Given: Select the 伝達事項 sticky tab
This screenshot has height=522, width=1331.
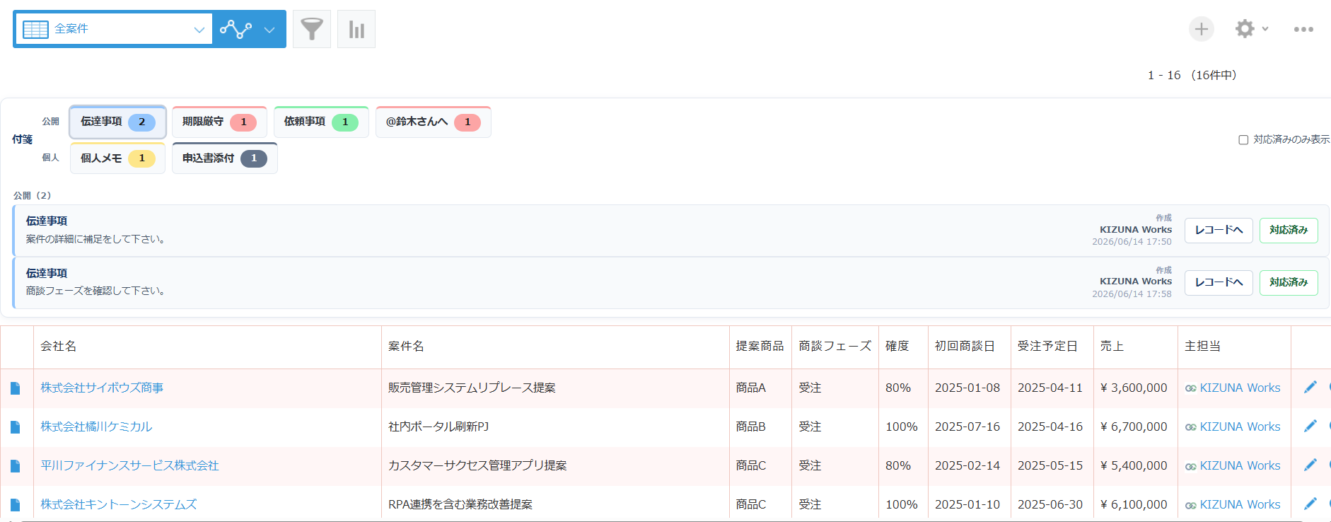Looking at the screenshot, I should click(118, 122).
